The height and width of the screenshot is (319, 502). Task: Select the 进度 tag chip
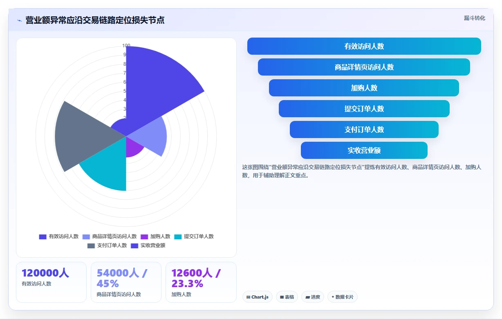click(x=313, y=297)
